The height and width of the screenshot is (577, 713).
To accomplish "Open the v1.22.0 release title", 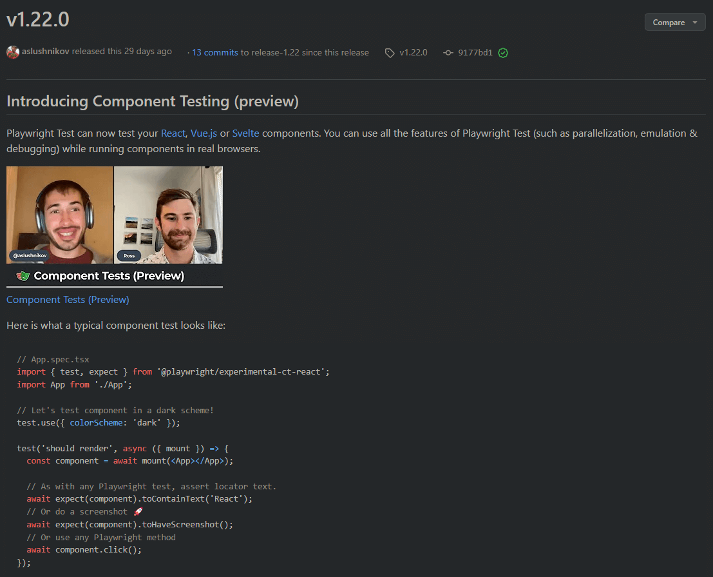I will 38,20.
